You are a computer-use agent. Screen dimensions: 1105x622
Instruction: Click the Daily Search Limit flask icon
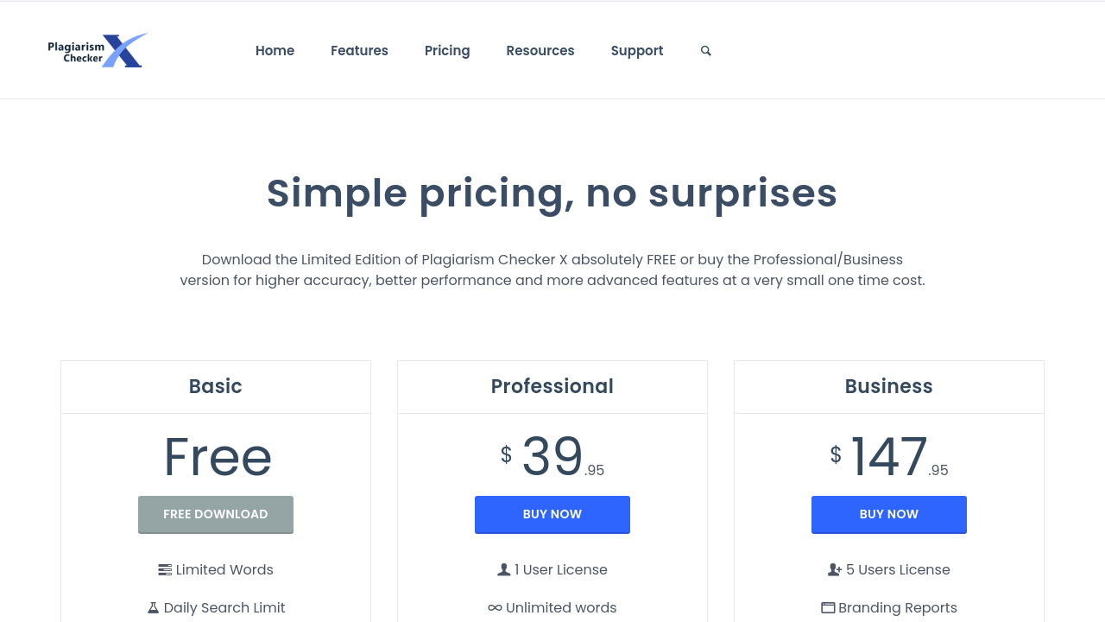click(153, 608)
